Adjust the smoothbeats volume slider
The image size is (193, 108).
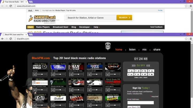(97, 90)
